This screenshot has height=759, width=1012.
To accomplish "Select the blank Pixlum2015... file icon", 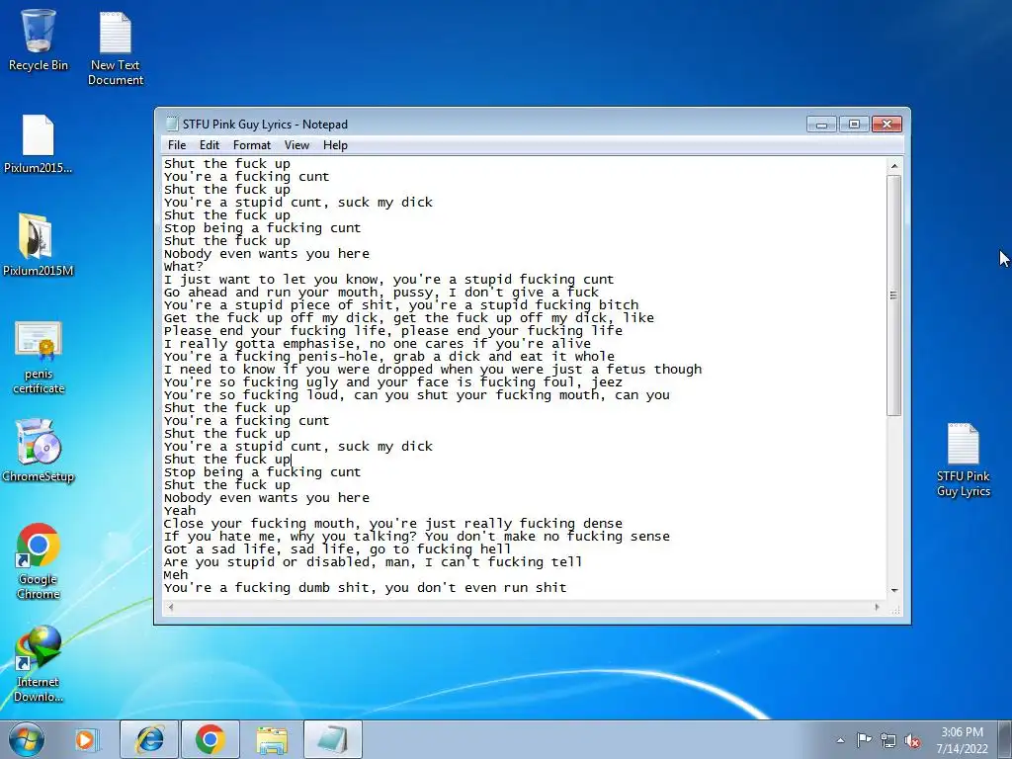I will 39,144.
